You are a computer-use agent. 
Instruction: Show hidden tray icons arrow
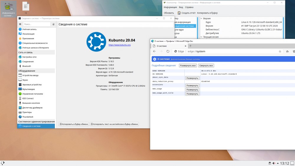[278, 163]
